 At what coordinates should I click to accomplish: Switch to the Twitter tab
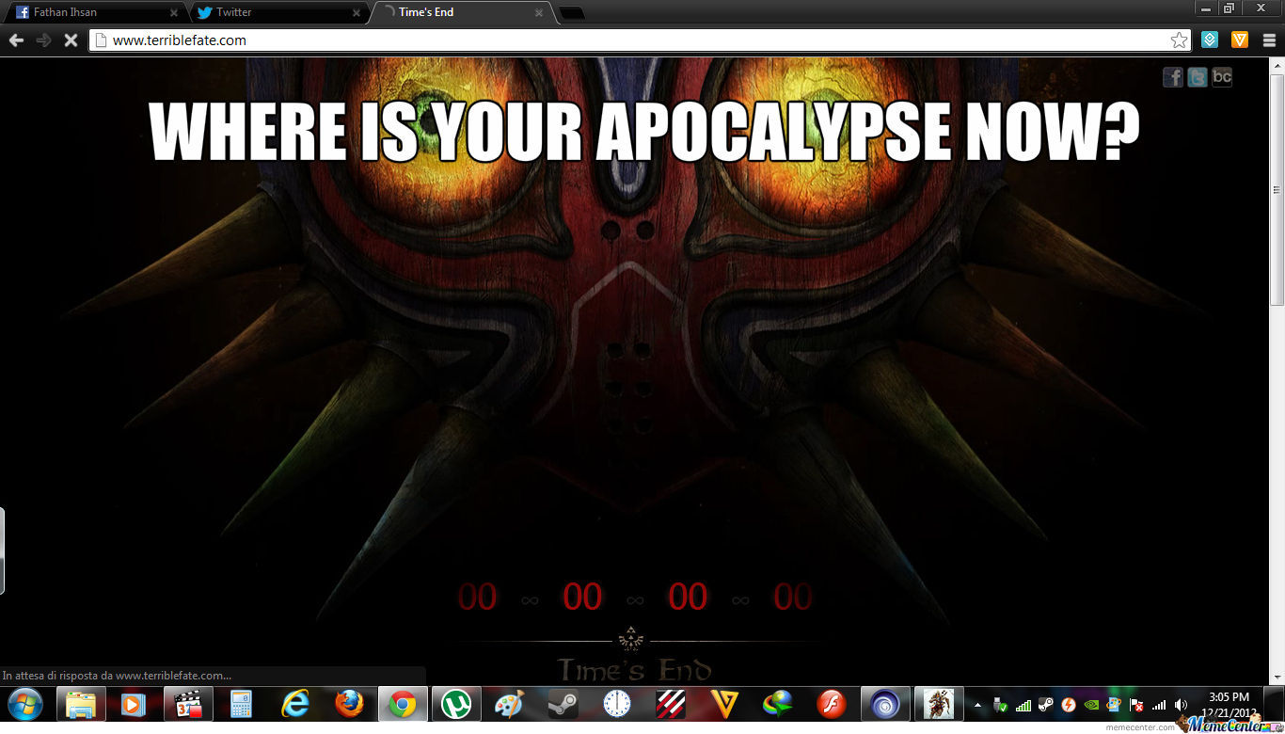pyautogui.click(x=278, y=12)
